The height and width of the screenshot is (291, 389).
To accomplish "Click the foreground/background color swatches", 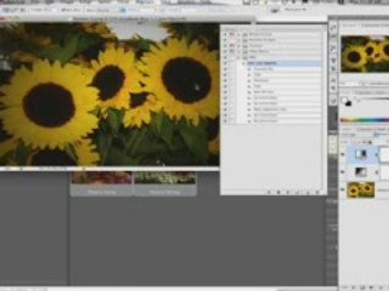I will click(346, 101).
